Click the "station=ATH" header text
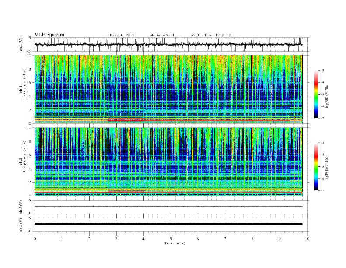The width and height of the screenshot is (346, 268). pyautogui.click(x=162, y=35)
